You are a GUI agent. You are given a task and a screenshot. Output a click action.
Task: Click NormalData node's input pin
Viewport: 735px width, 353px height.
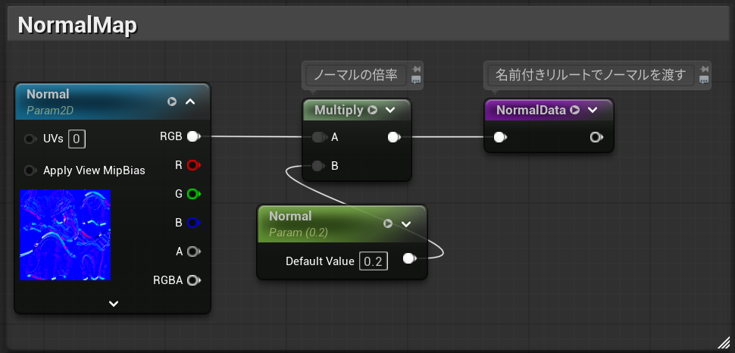pyautogui.click(x=500, y=137)
